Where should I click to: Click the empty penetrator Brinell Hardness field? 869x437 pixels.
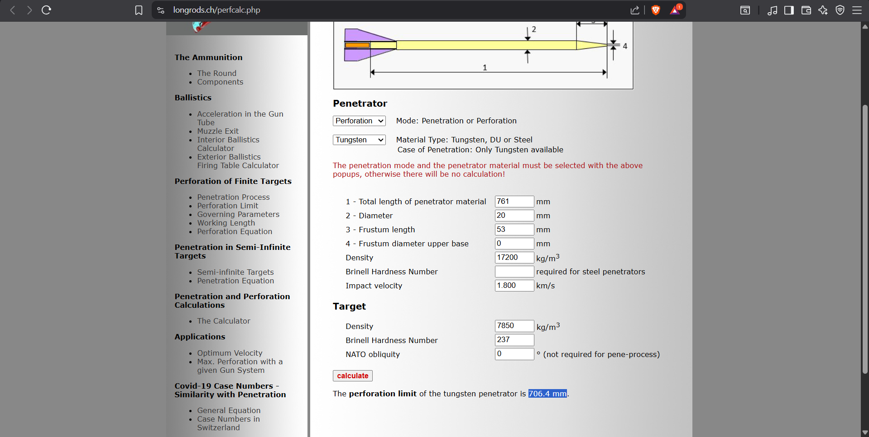coord(514,272)
